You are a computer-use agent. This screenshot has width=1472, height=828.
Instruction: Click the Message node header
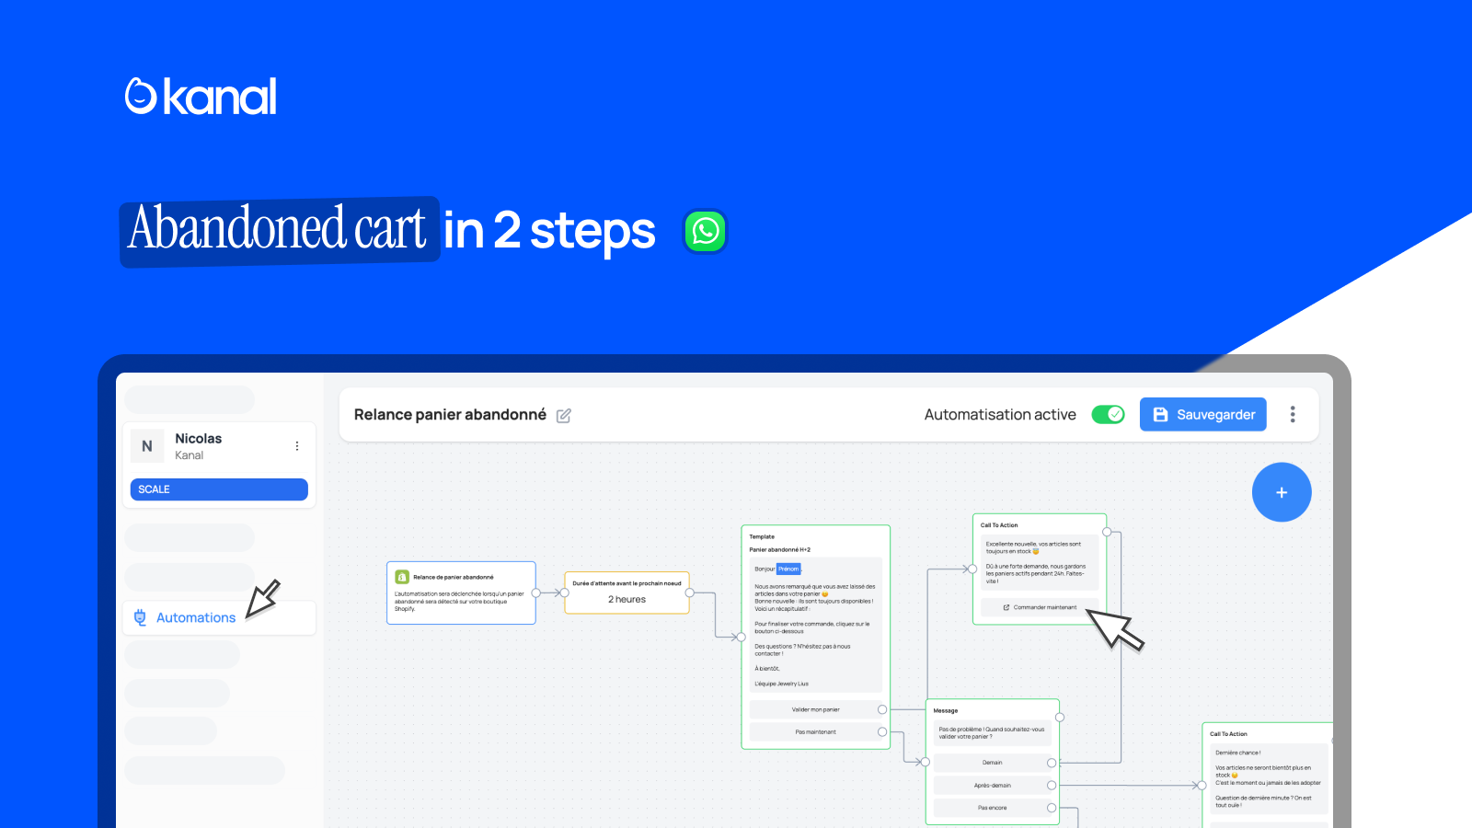coord(946,711)
